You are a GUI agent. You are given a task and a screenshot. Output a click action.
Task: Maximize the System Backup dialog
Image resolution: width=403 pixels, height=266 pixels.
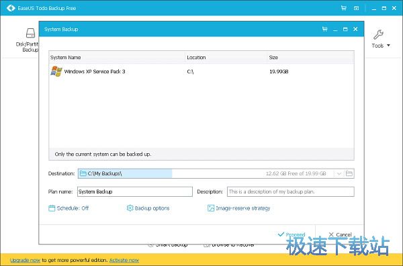coord(345,30)
